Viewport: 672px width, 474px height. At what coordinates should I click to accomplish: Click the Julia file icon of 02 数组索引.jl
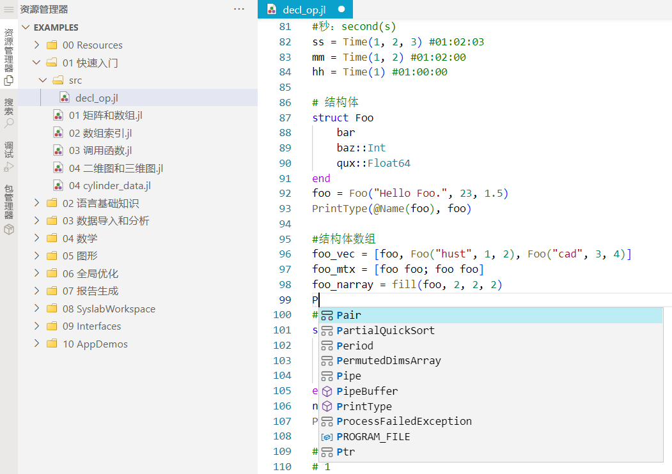58,133
